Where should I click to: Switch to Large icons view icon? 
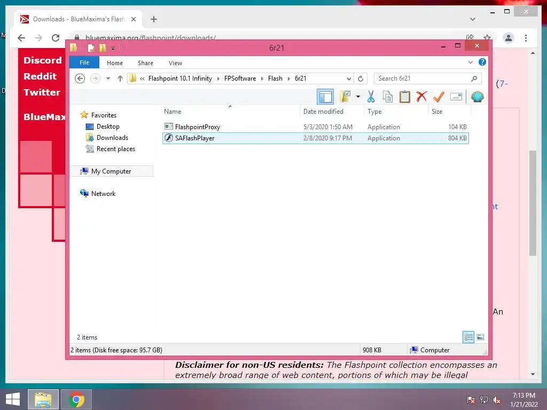click(x=480, y=337)
